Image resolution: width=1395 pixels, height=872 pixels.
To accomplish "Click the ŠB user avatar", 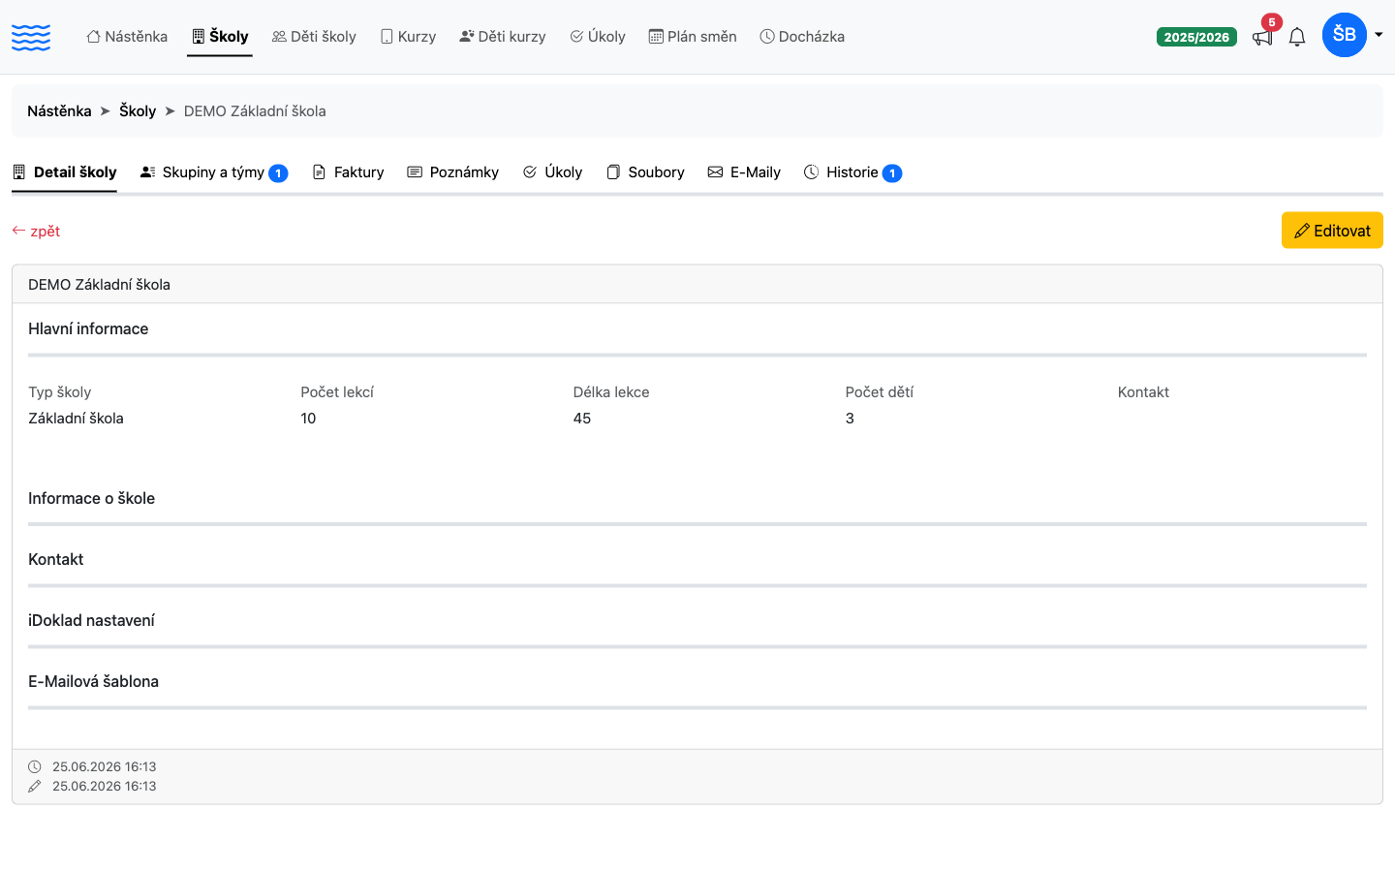I will [1345, 35].
